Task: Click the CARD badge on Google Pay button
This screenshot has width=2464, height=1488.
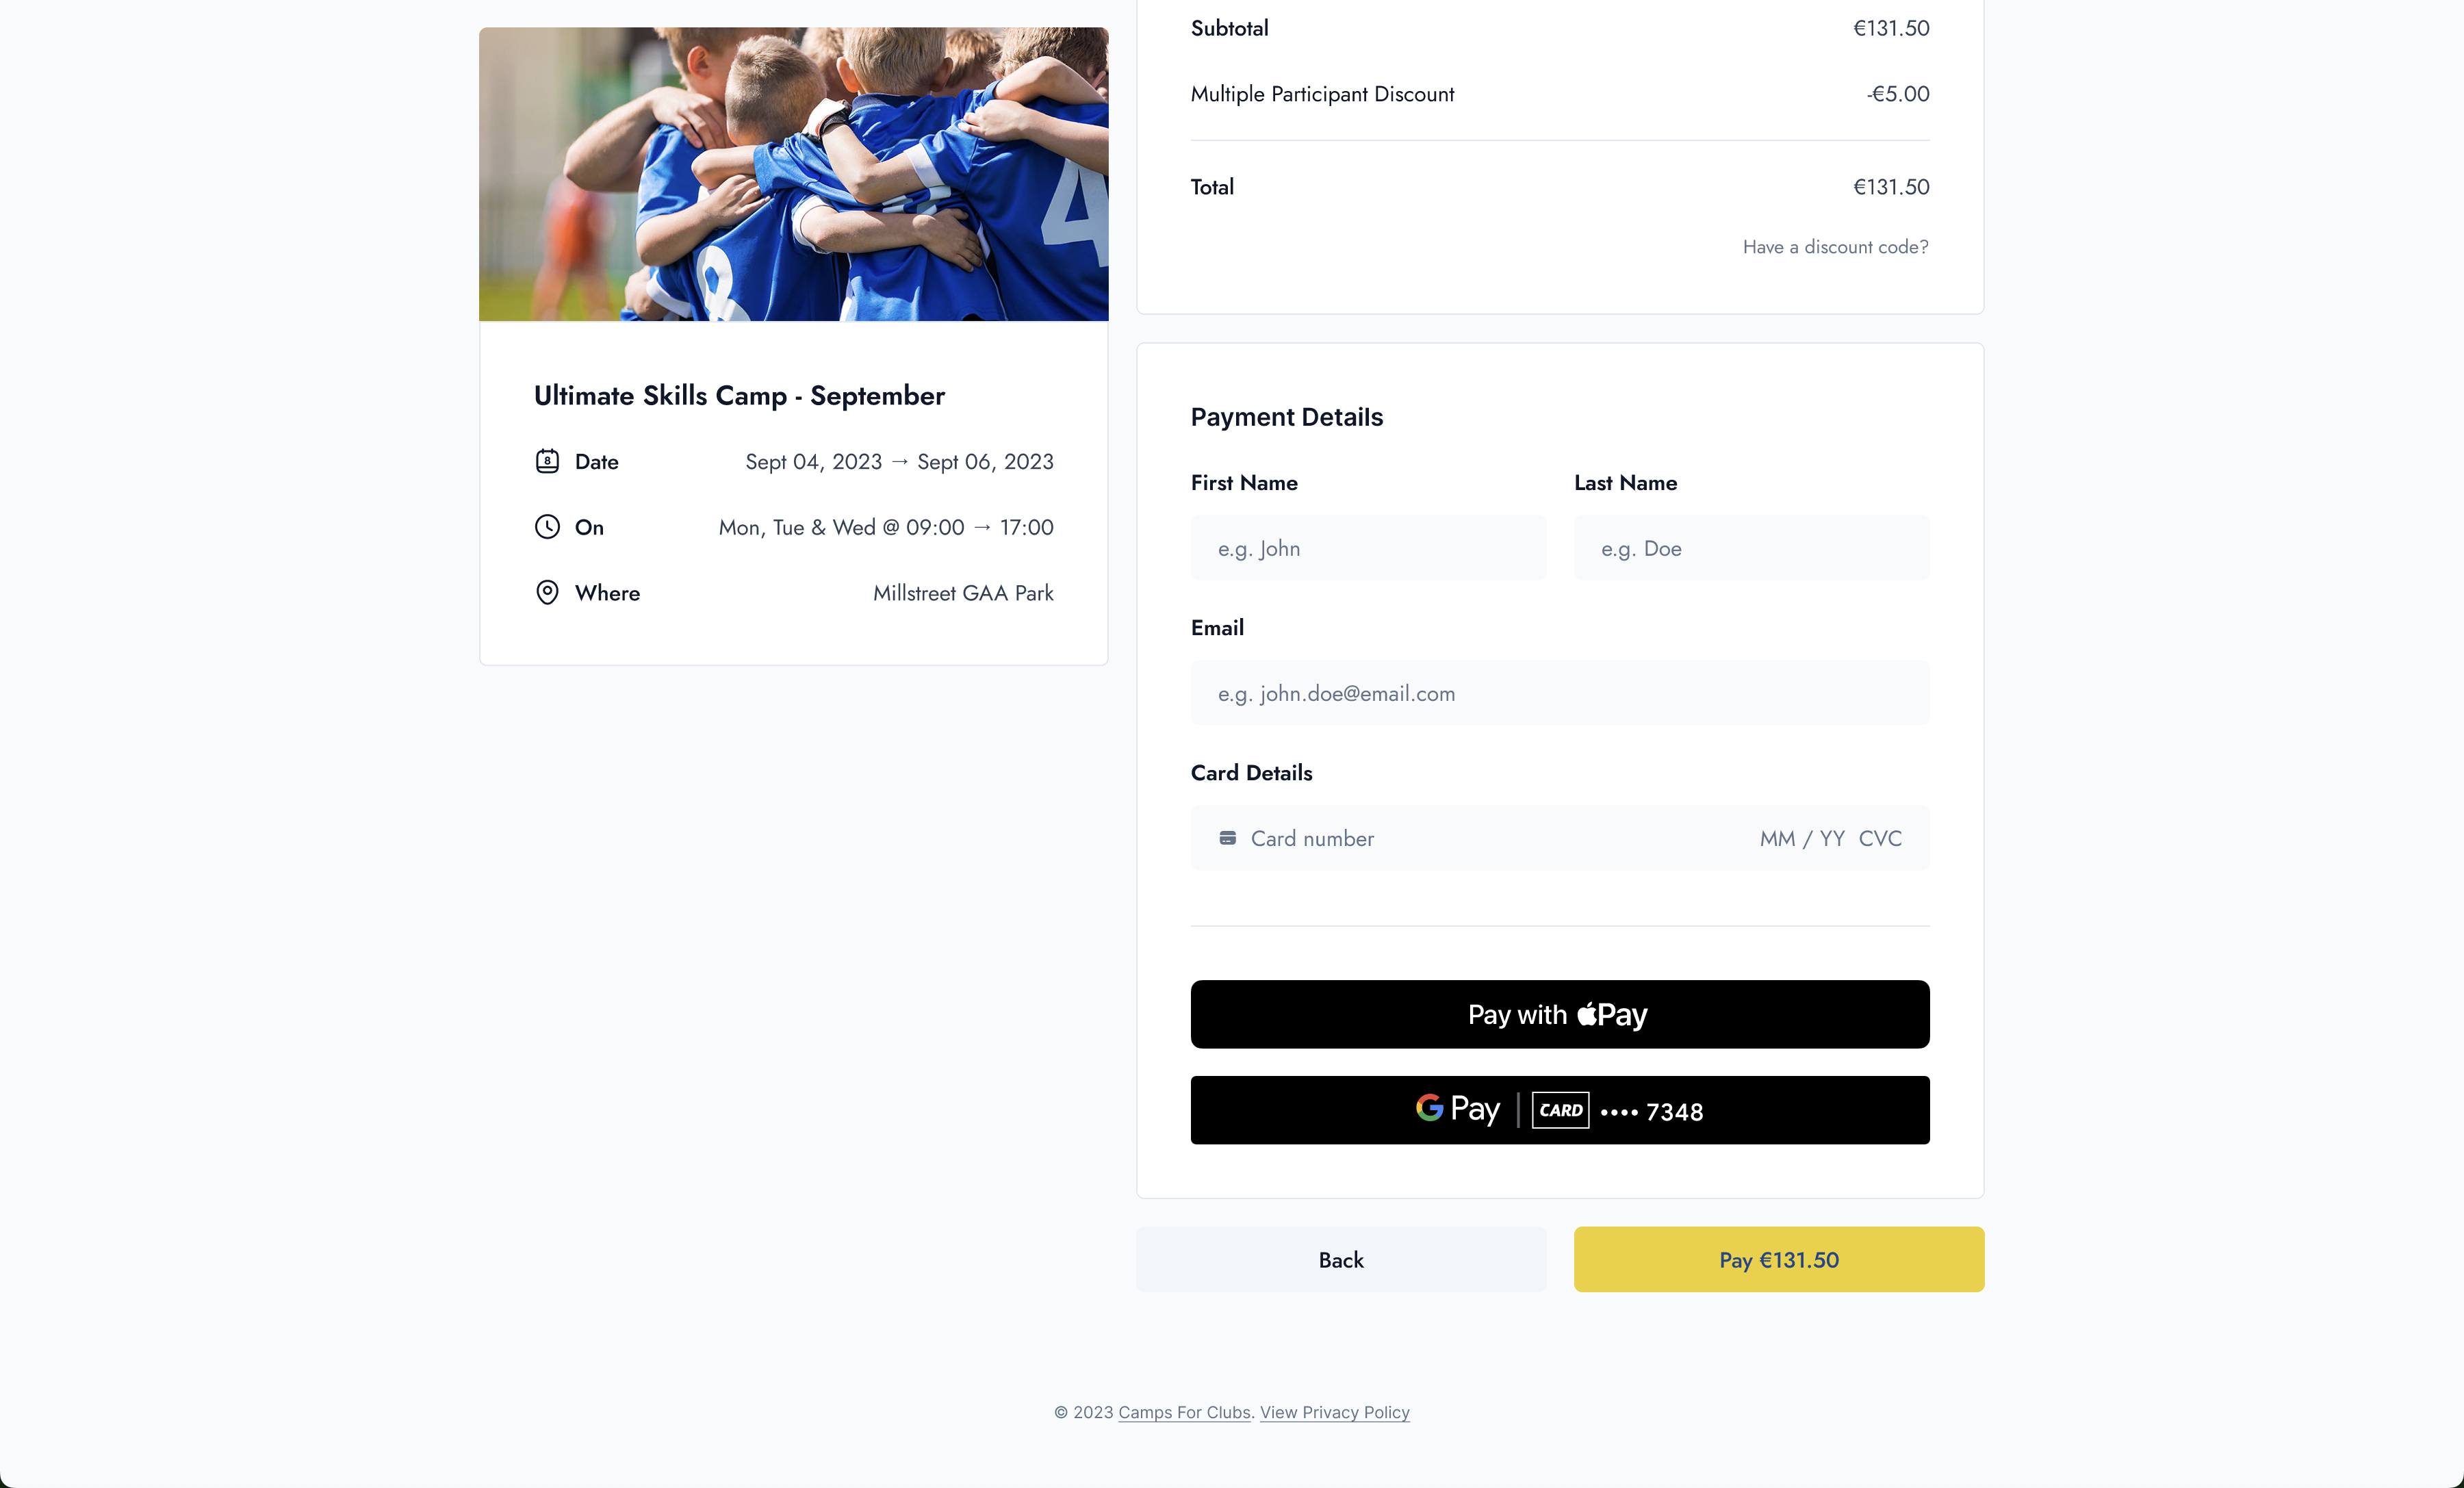Action: pos(1560,1110)
